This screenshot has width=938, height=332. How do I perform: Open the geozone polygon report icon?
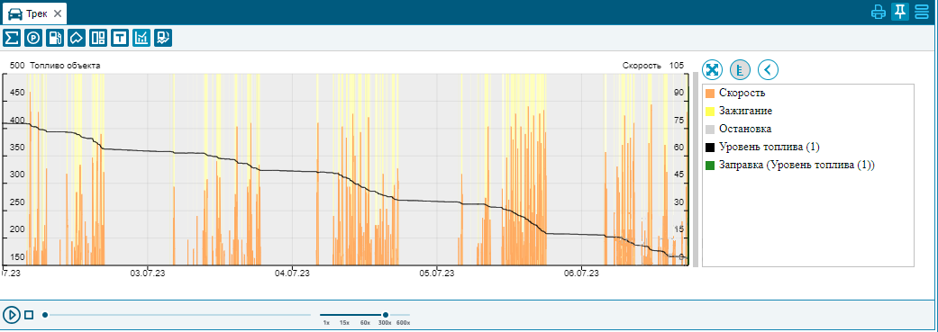(x=77, y=38)
